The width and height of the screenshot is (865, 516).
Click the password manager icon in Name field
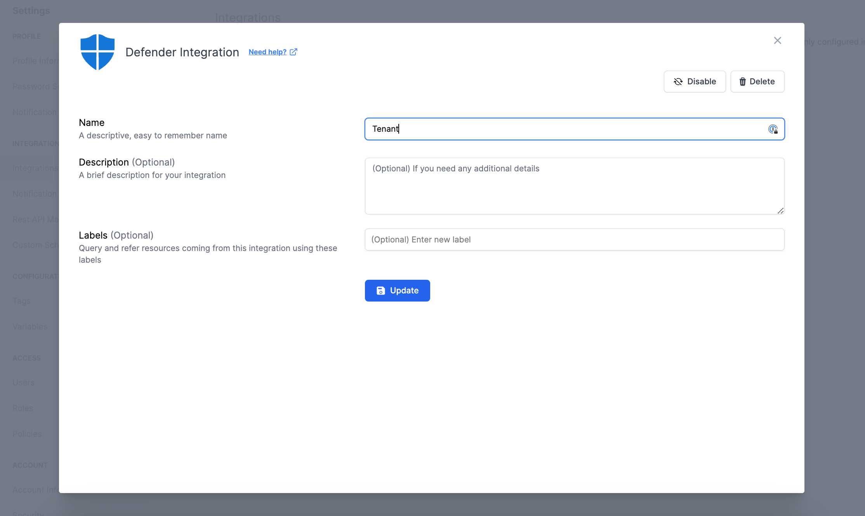(773, 129)
